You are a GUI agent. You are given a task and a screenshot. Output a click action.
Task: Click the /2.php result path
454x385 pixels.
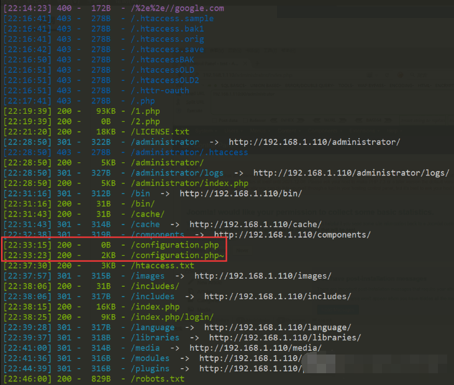[145, 121]
